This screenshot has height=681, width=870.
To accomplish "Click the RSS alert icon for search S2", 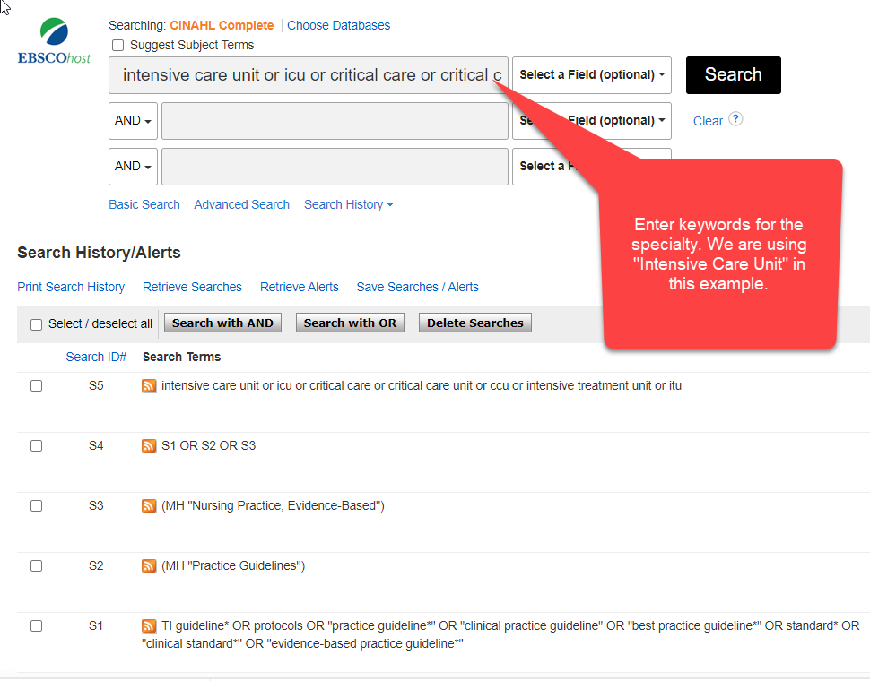I will (149, 565).
